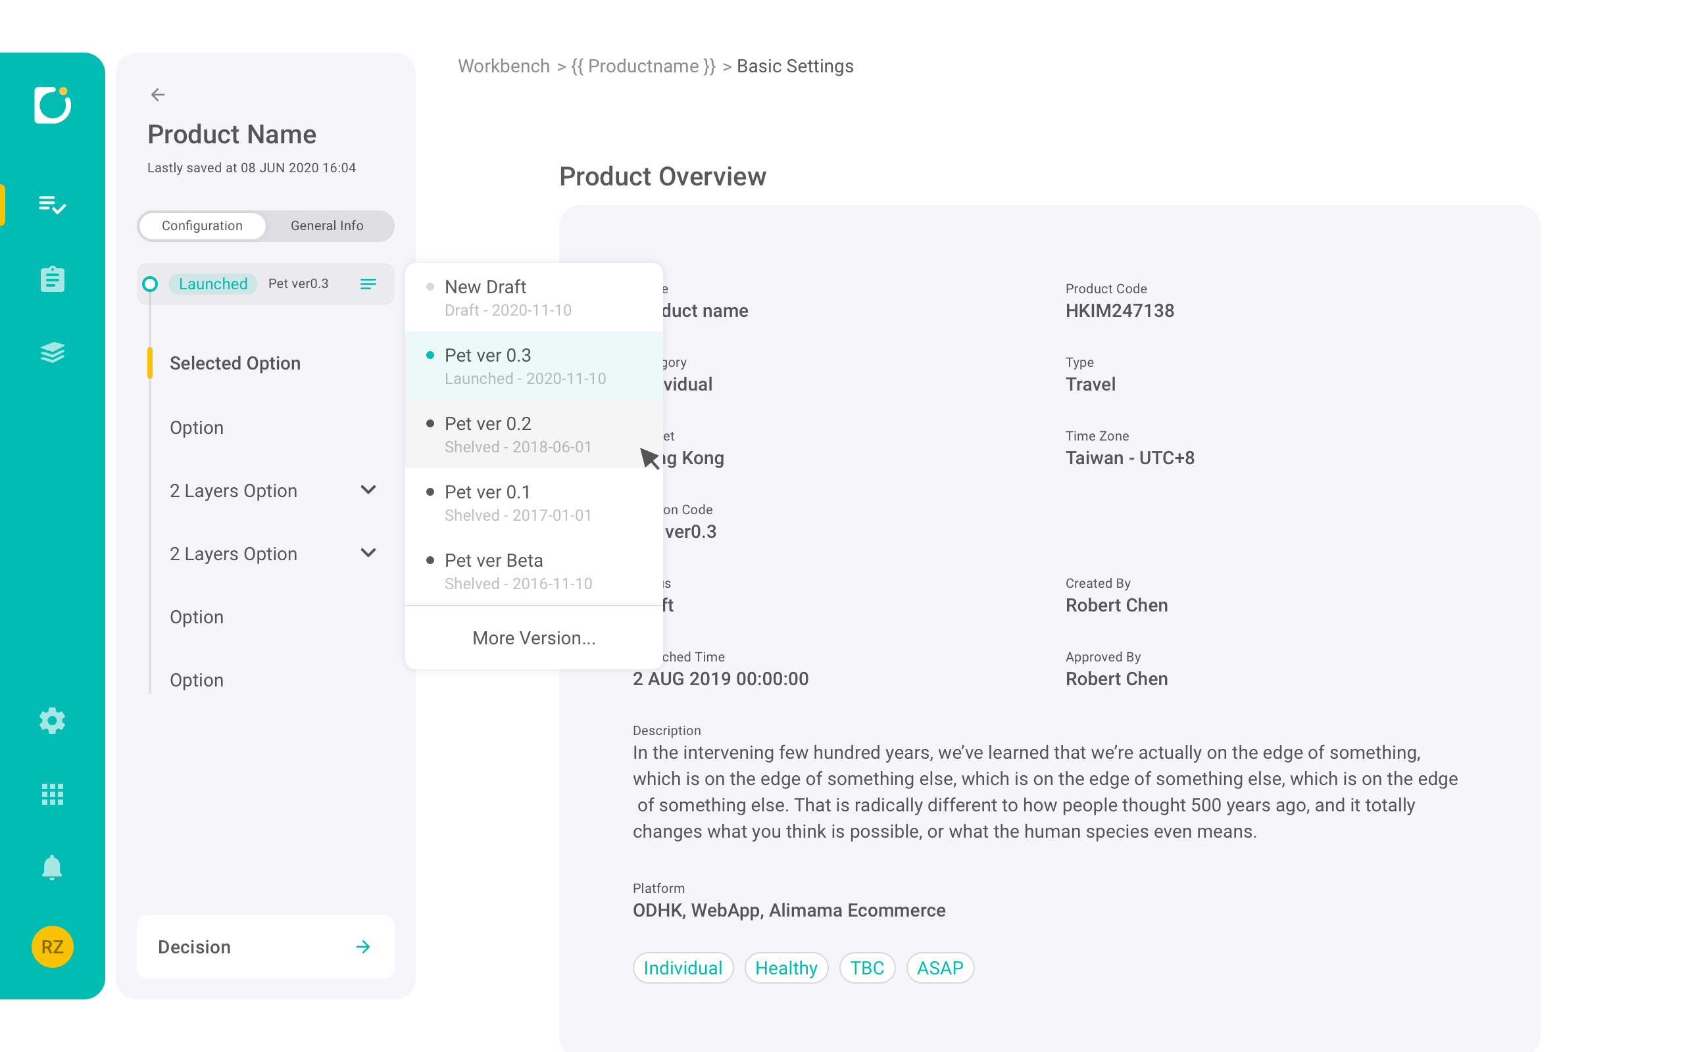Switch to Configuration toggle segment
Viewport: 1684px width, 1052px height.
pos(202,226)
